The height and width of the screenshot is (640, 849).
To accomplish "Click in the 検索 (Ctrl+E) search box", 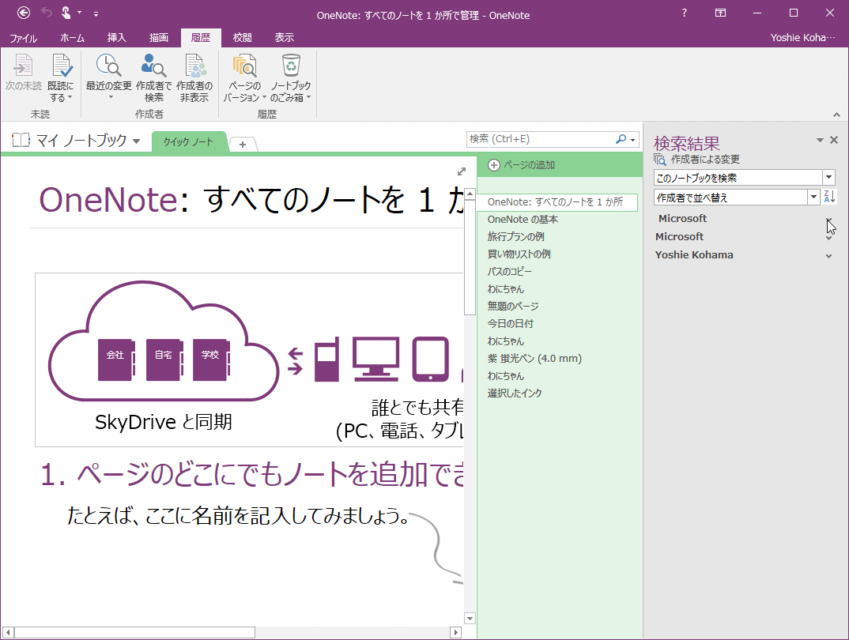I will pos(539,139).
